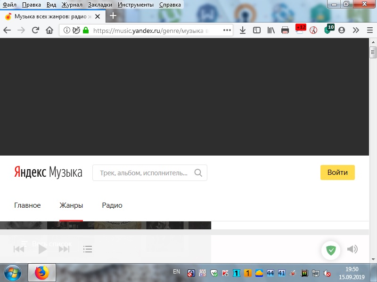Image resolution: width=377 pixels, height=282 pixels.
Task: Start playback with the play button
Action: 42,249
